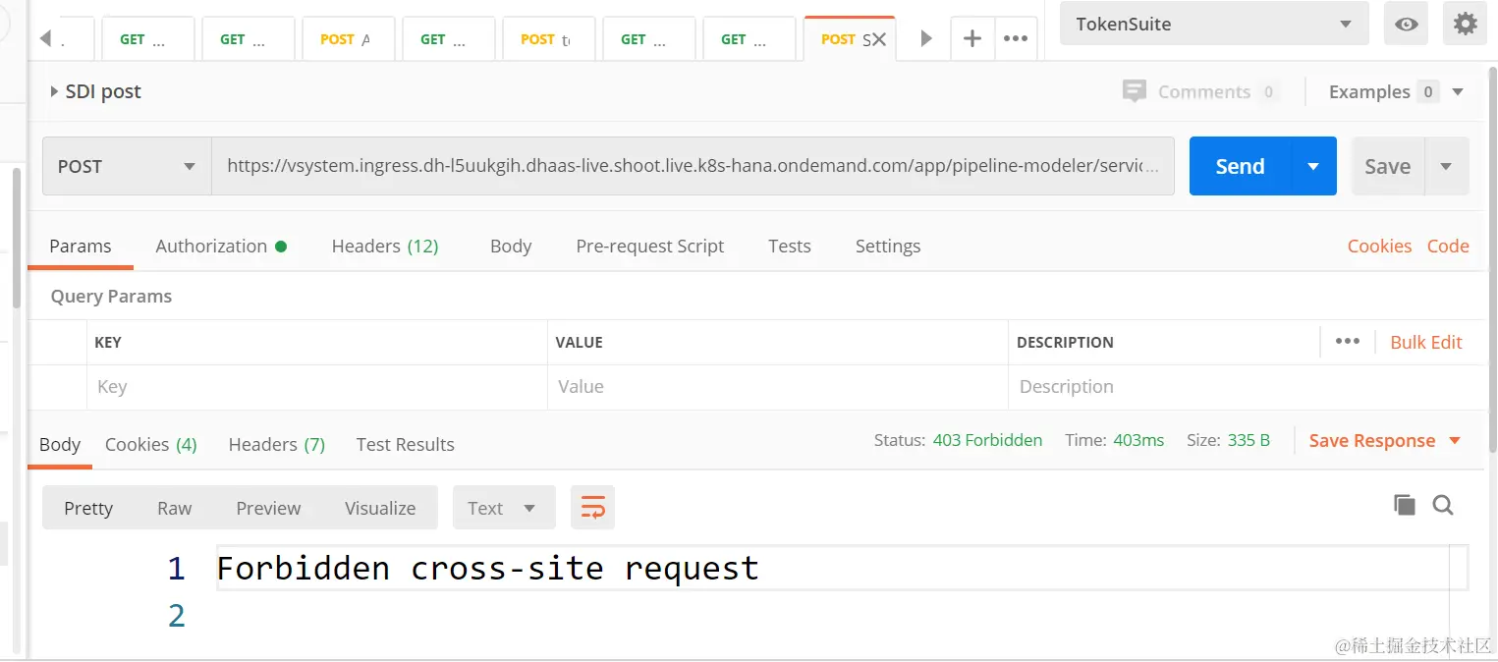The width and height of the screenshot is (1498, 662).
Task: Open request Headers (12) tab
Action: 385,246
